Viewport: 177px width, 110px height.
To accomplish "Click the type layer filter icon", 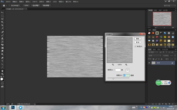I will point(166,52).
